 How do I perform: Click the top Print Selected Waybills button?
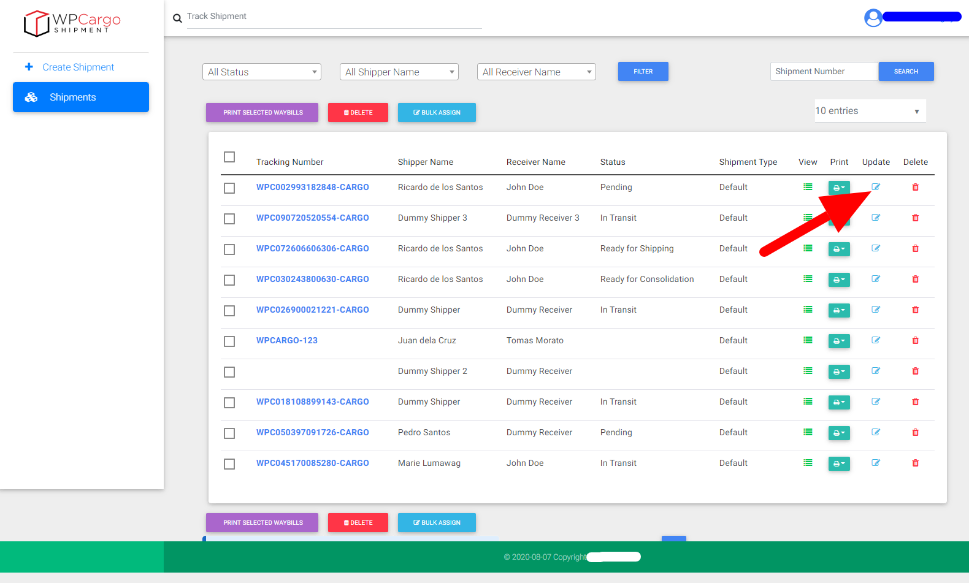tap(262, 112)
